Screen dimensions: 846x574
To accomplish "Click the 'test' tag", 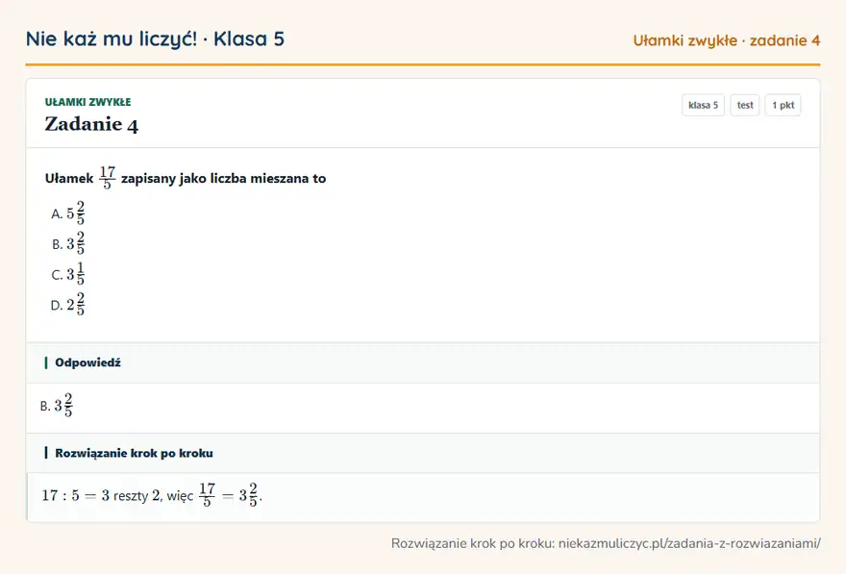I will coord(744,105).
